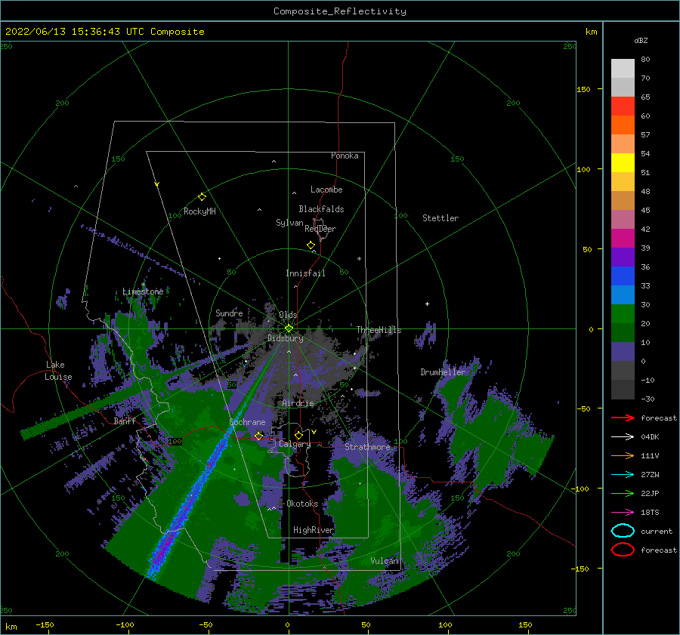The width and height of the screenshot is (680, 635).
Task: Click the yellow diamond marker above Calgary
Action: tap(298, 435)
